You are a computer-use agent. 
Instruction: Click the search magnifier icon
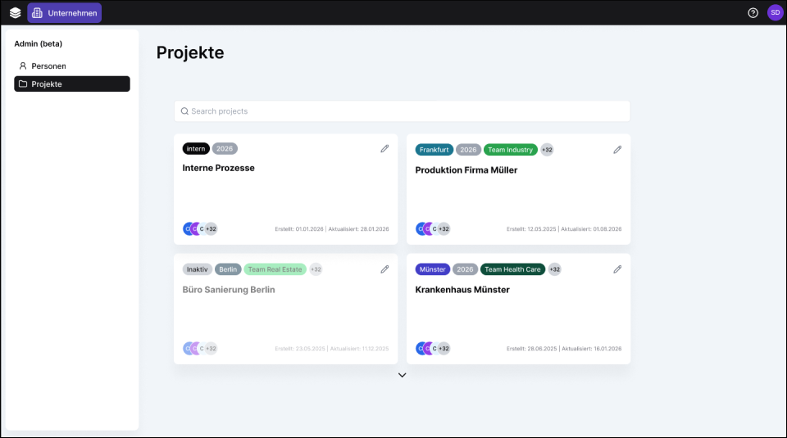click(x=185, y=111)
